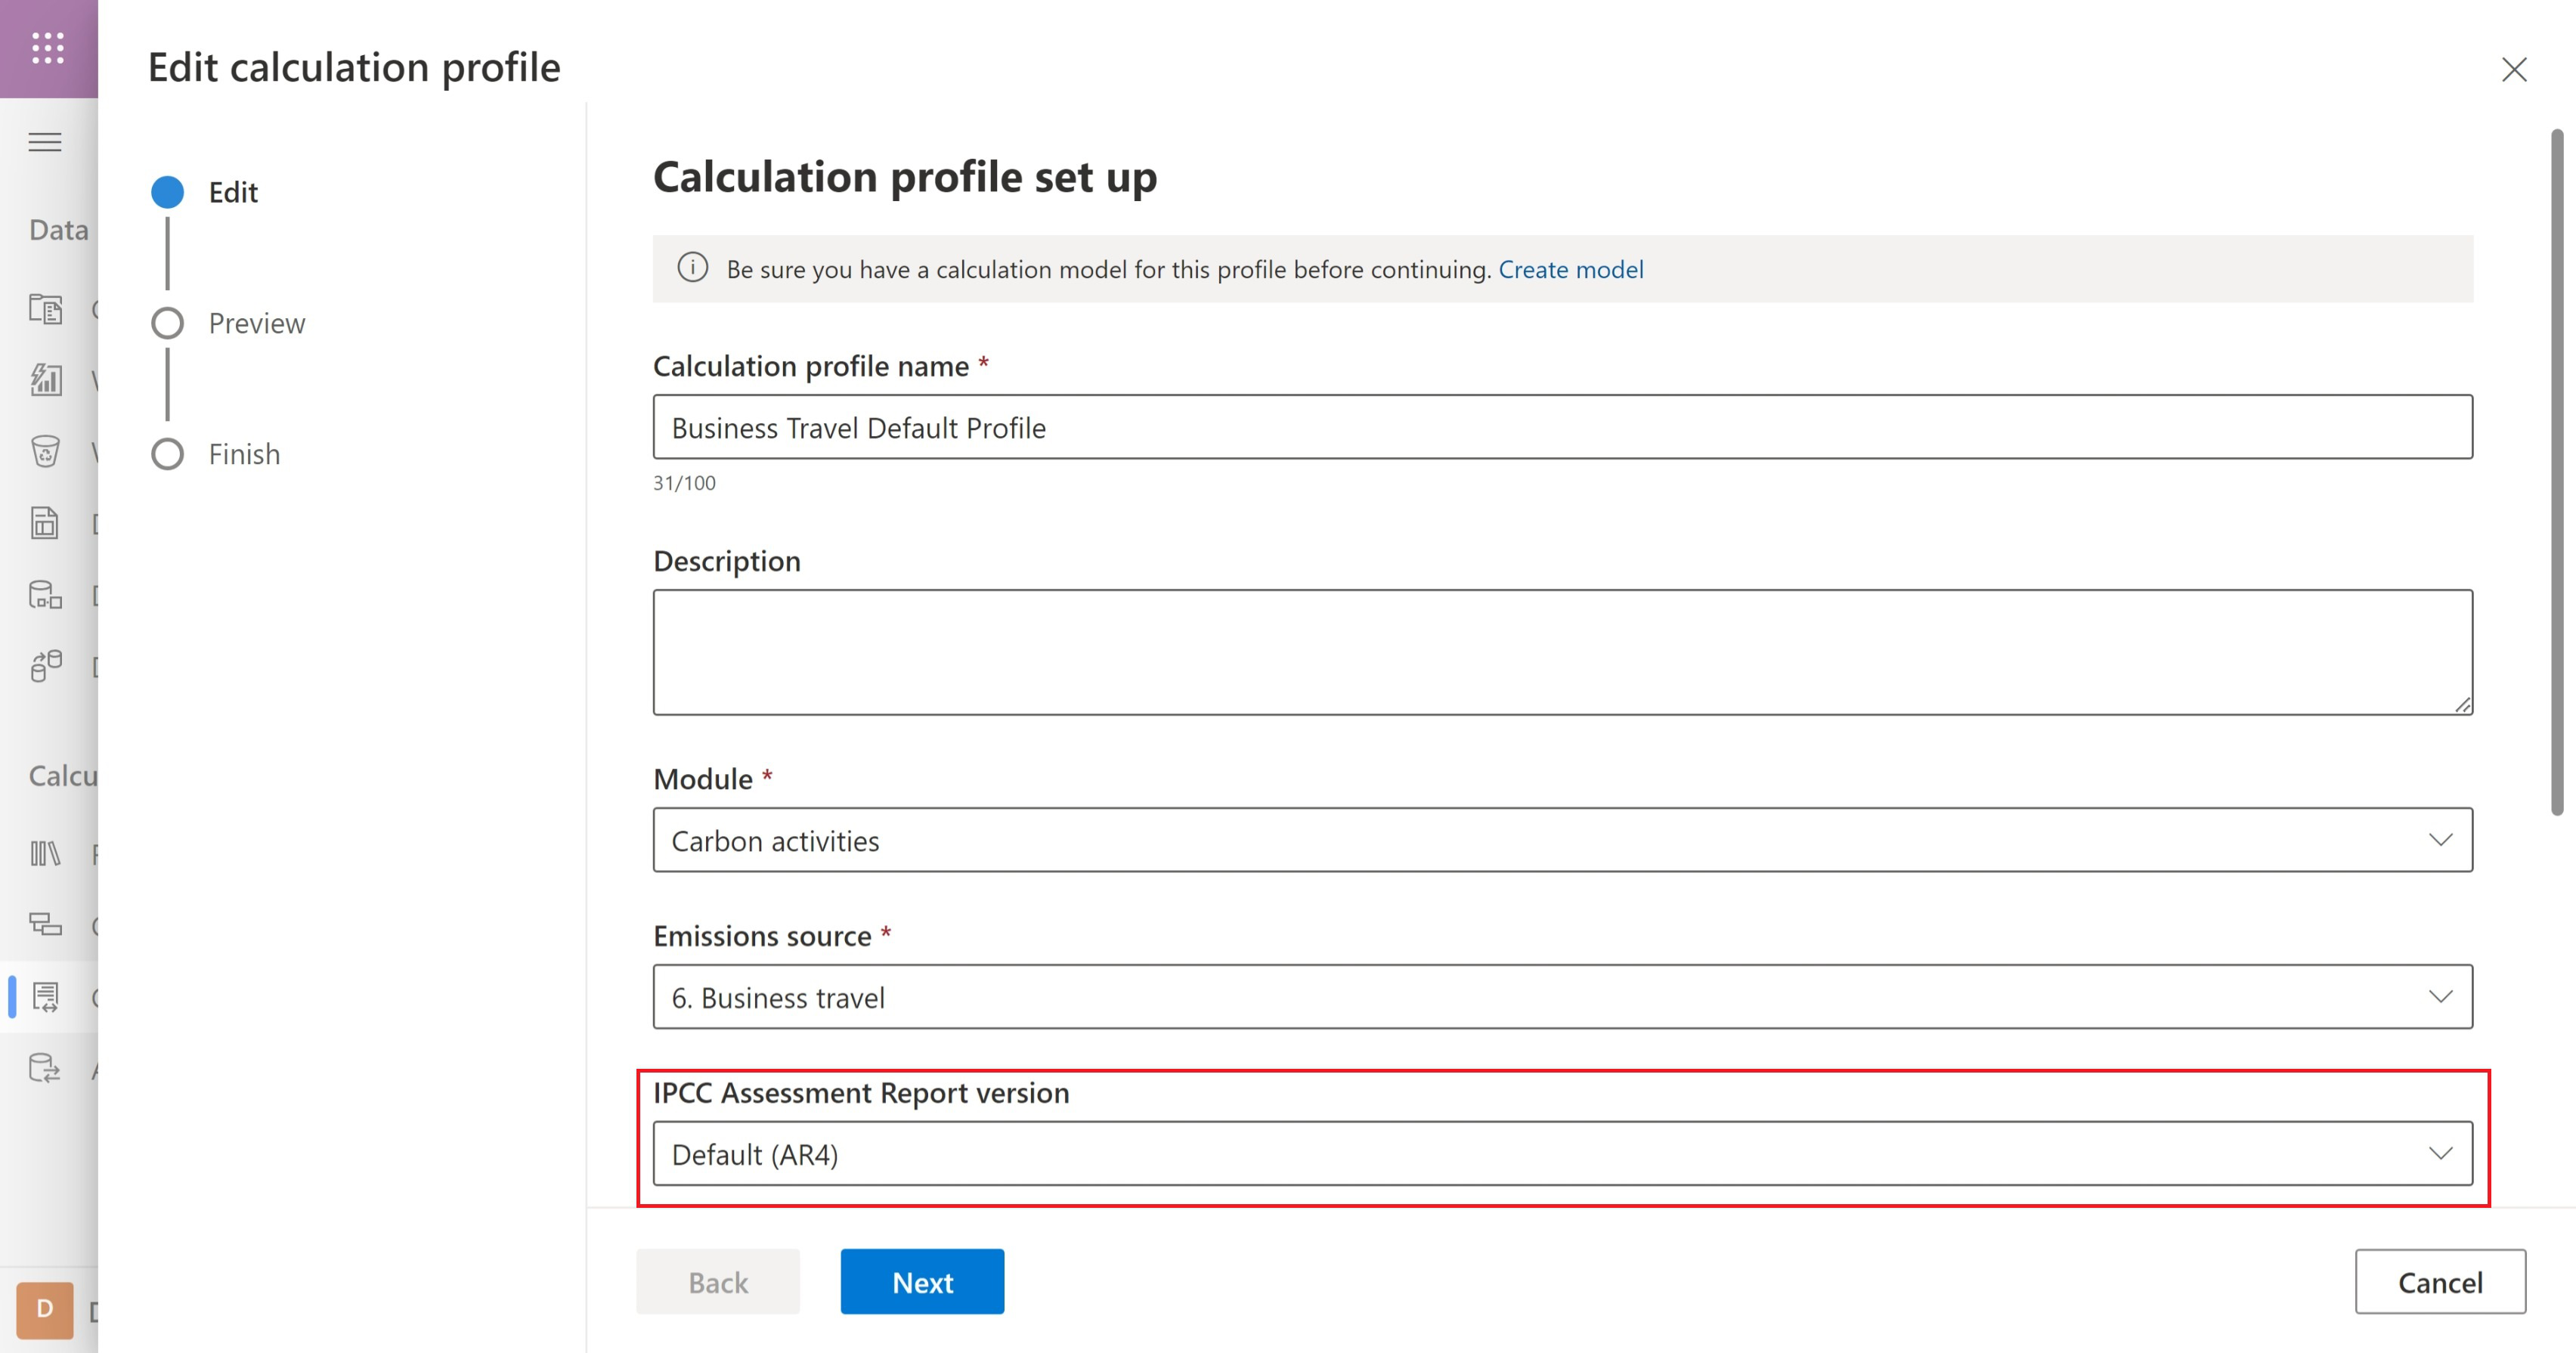The height and width of the screenshot is (1353, 2576).
Task: Expand IPCC Assessment Report version dropdown
Action: tap(1562, 1154)
